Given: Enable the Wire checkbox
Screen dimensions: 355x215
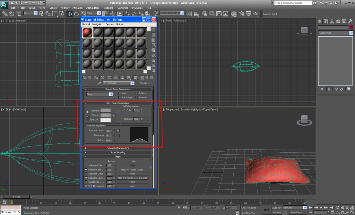Looking at the screenshot, I should [x=120, y=93].
